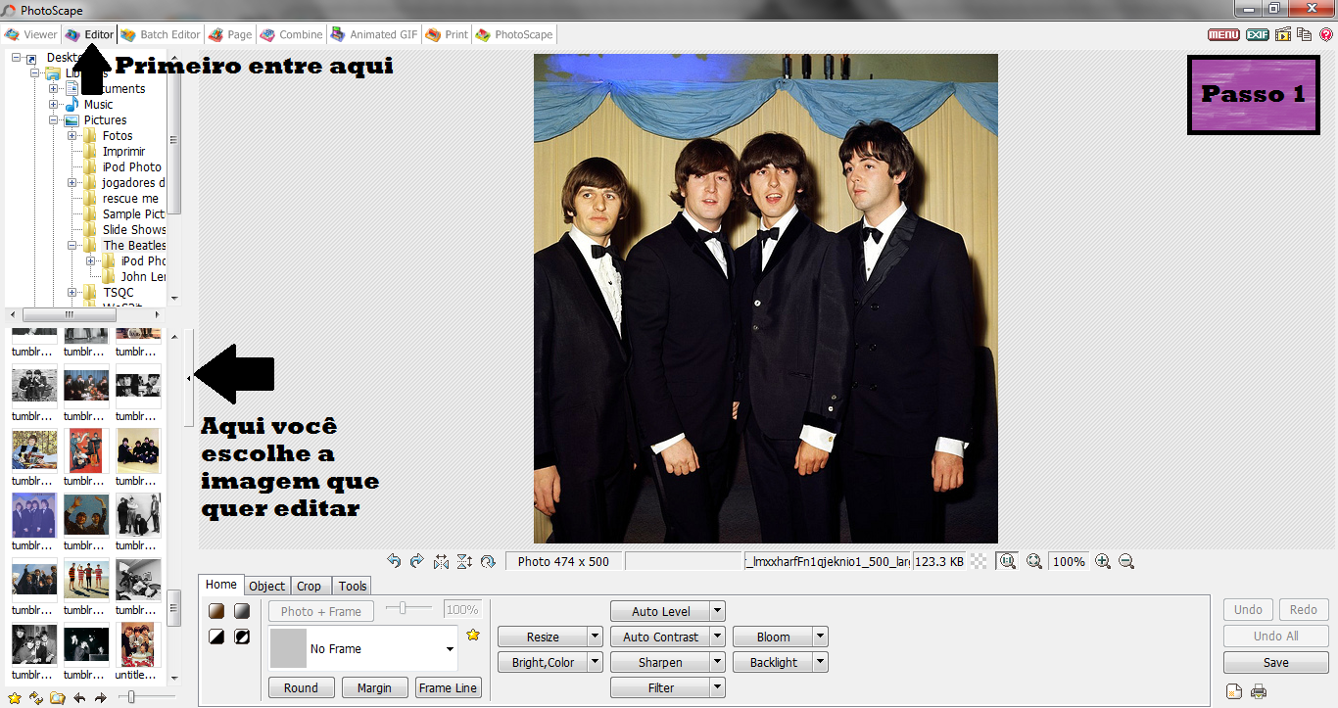Show EXIF information via the EXIF icon

pos(1258,34)
